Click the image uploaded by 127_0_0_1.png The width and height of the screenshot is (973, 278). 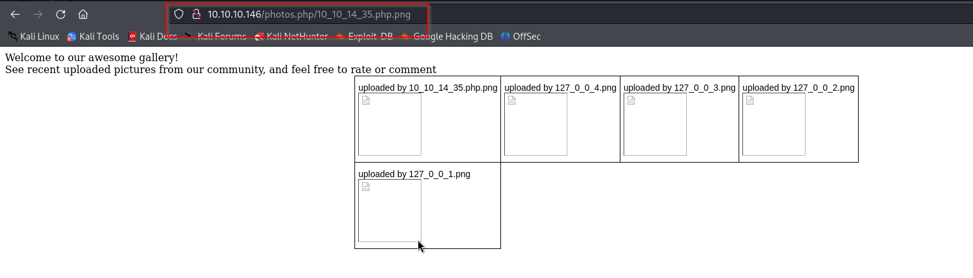click(x=389, y=211)
